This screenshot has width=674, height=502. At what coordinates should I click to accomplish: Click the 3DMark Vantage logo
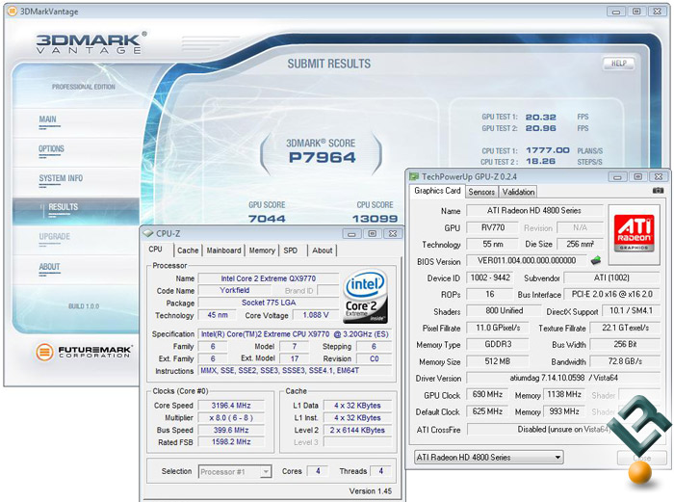[x=91, y=42]
